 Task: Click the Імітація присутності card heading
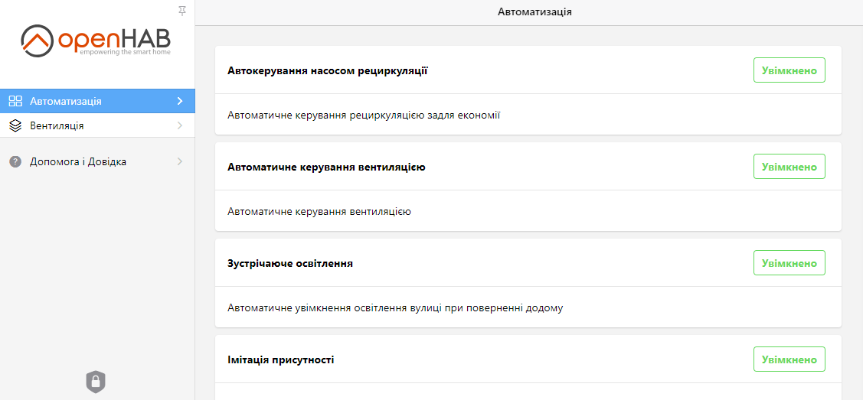click(280, 359)
